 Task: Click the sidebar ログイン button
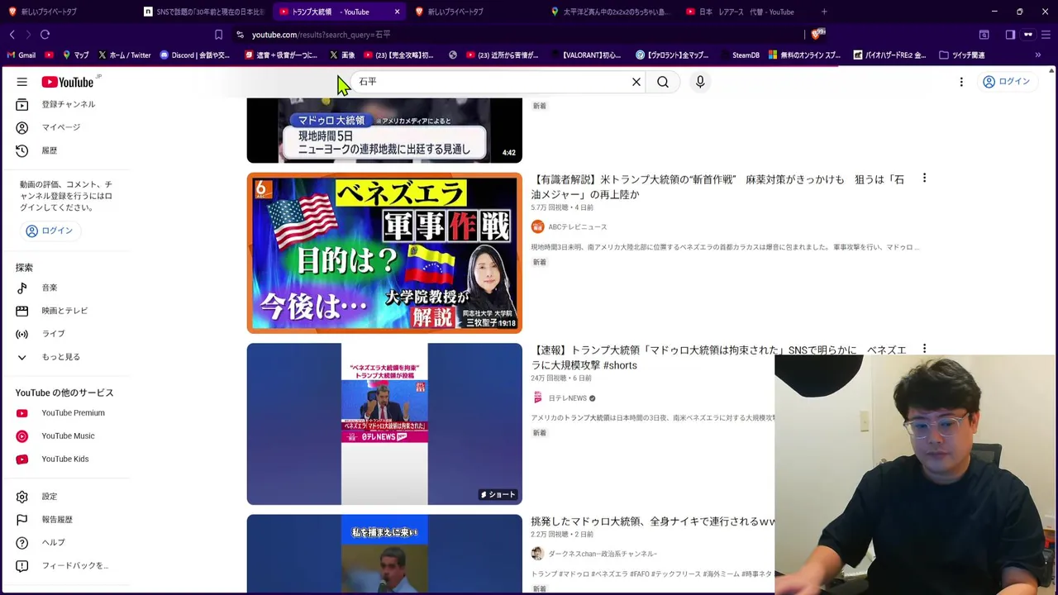[49, 231]
